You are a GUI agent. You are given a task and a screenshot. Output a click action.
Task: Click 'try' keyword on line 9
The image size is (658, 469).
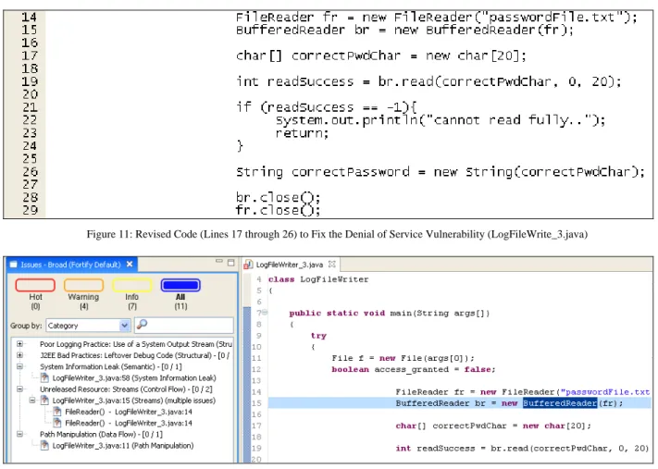click(x=318, y=336)
